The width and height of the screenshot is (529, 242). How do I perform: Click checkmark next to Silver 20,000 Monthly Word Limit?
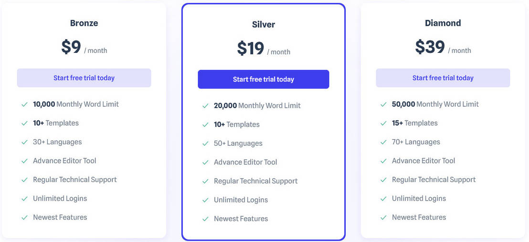pos(205,106)
